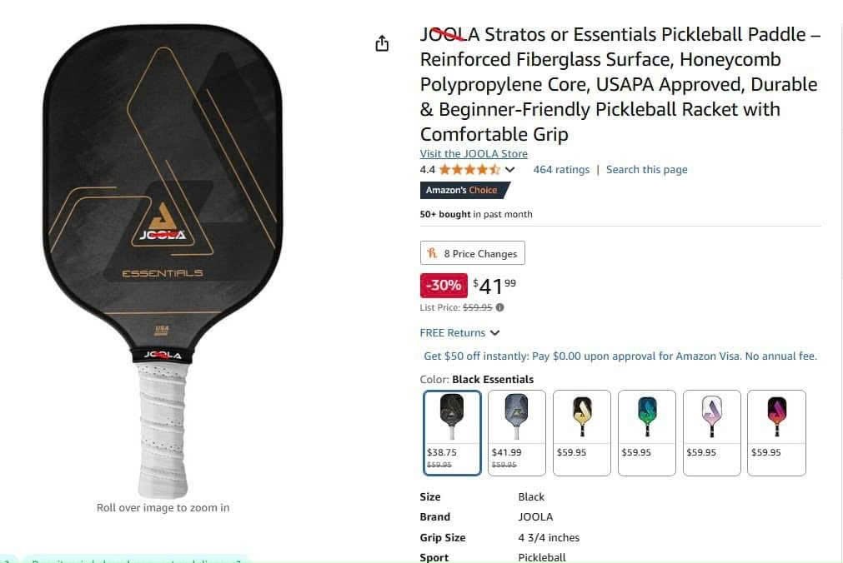843x563 pixels.
Task: Click the List Price info icon
Action: (x=500, y=307)
